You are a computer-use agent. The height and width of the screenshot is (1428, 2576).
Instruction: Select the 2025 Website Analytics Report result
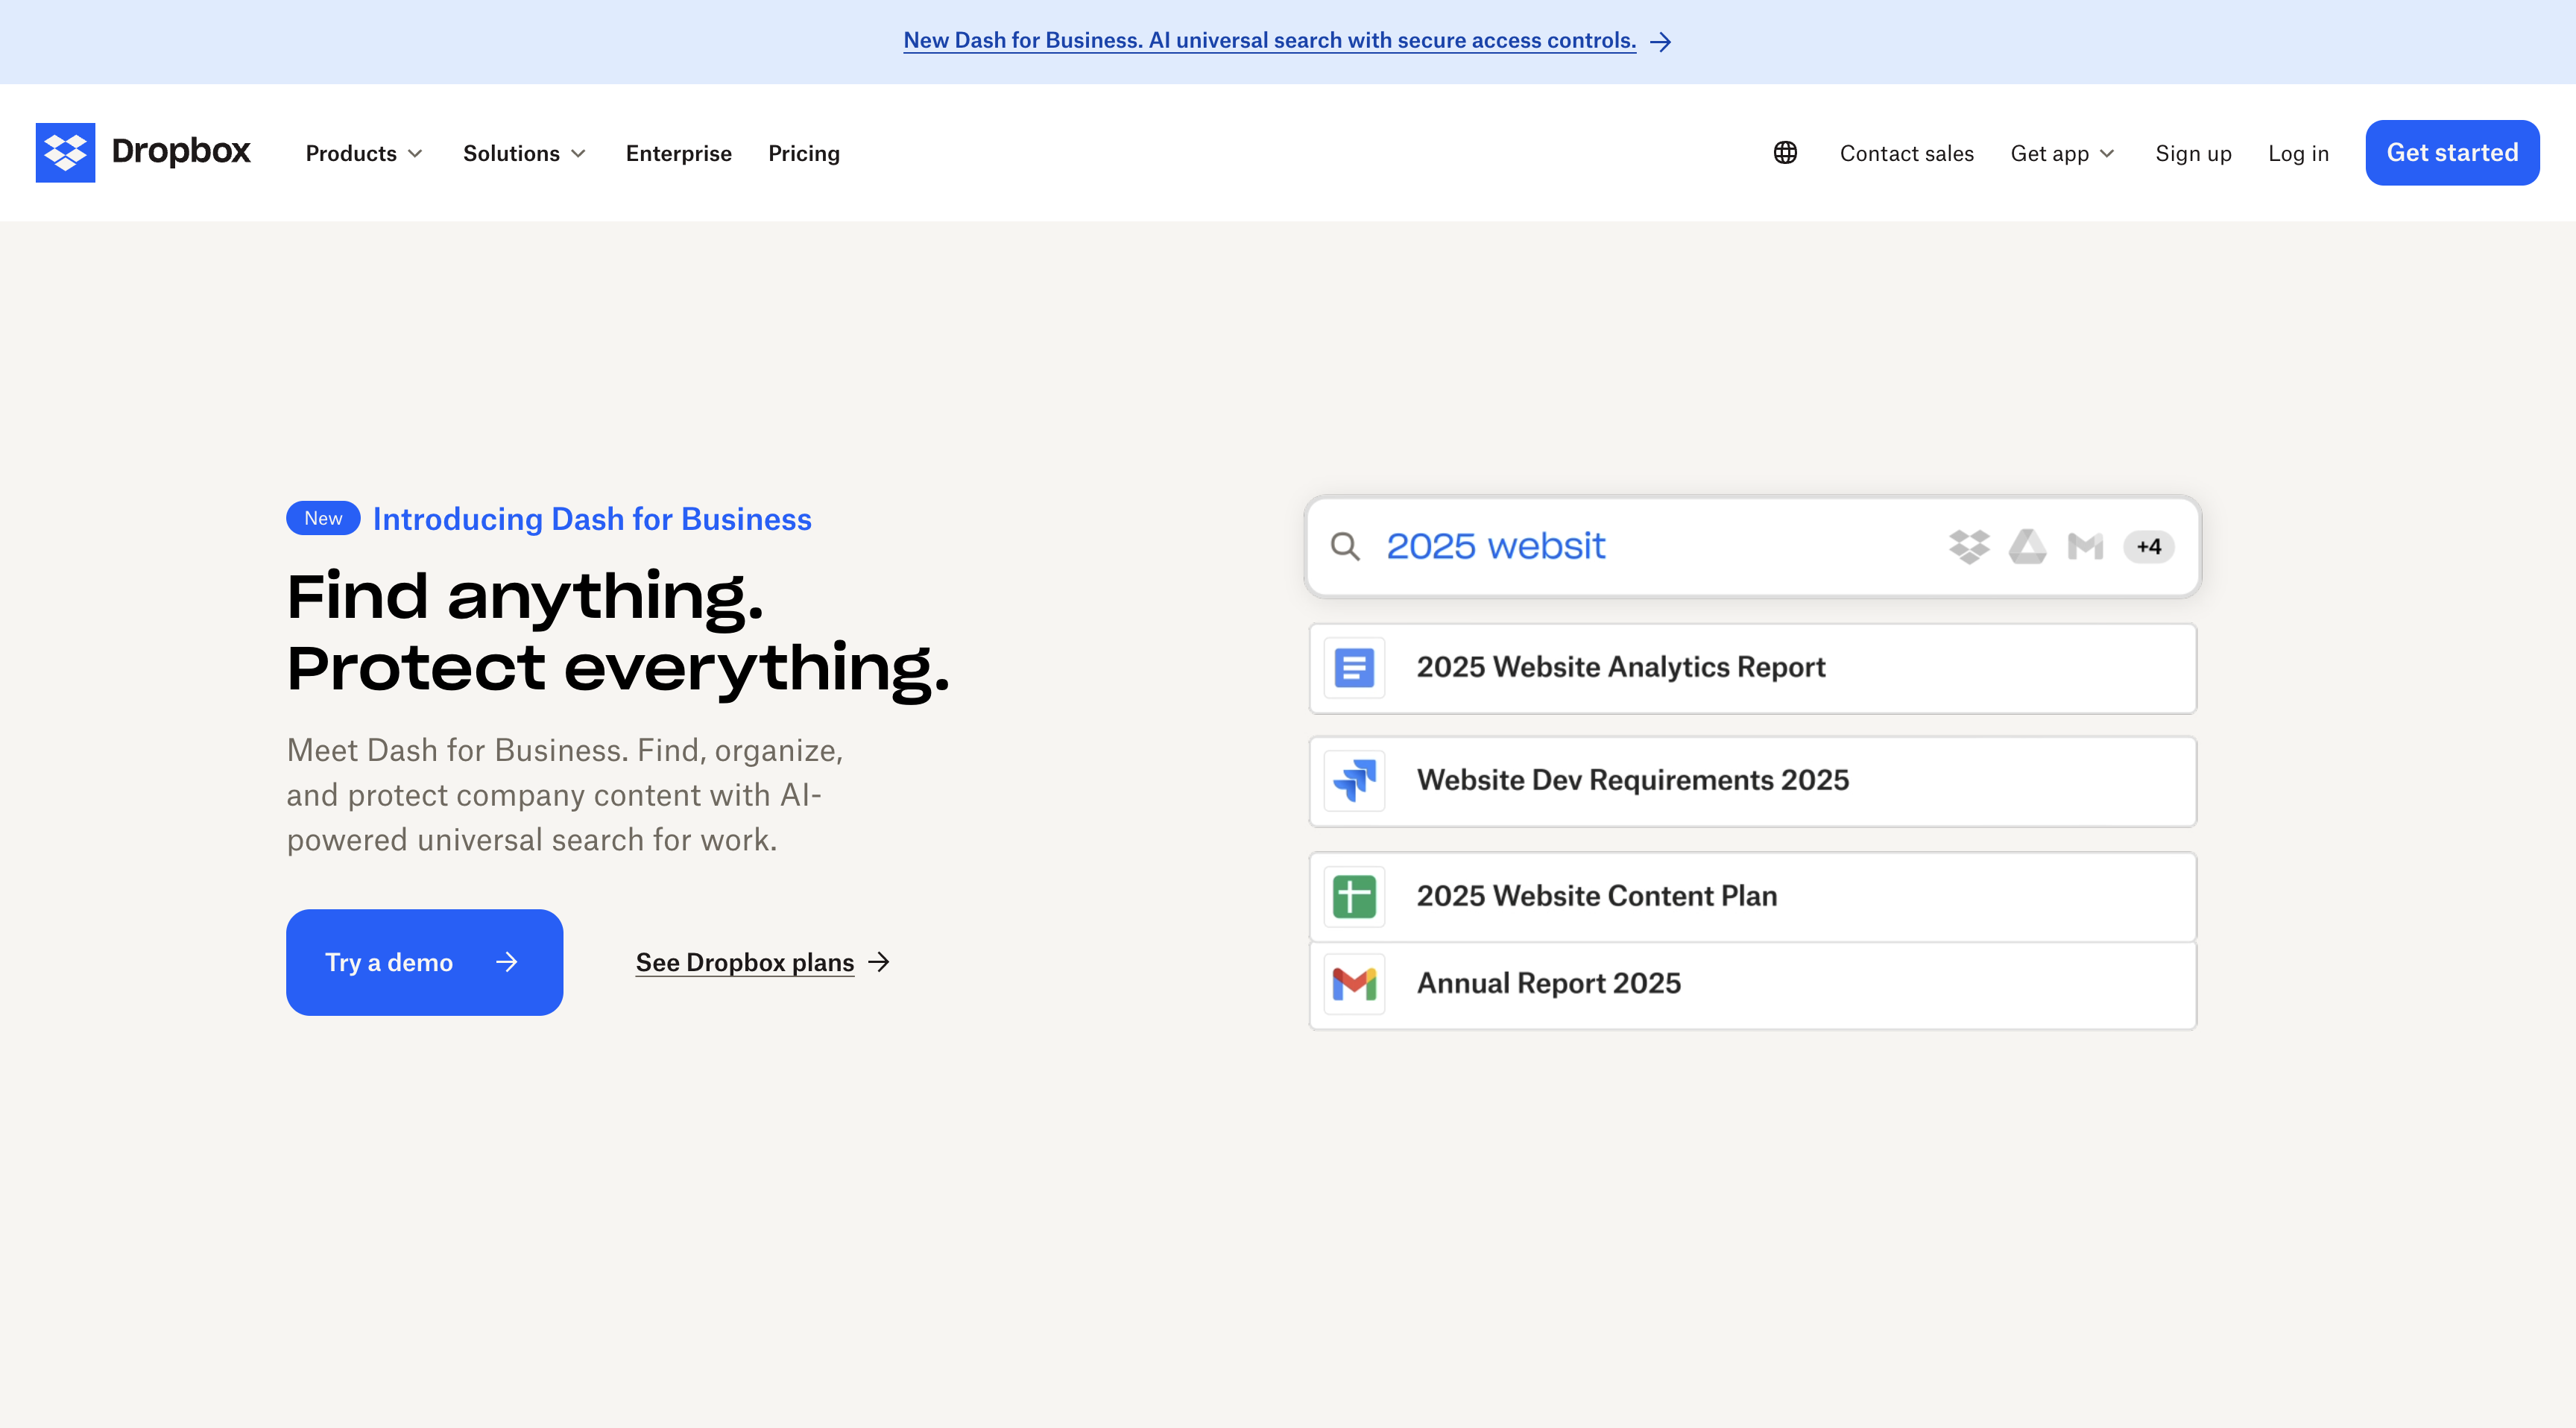(x=1753, y=668)
